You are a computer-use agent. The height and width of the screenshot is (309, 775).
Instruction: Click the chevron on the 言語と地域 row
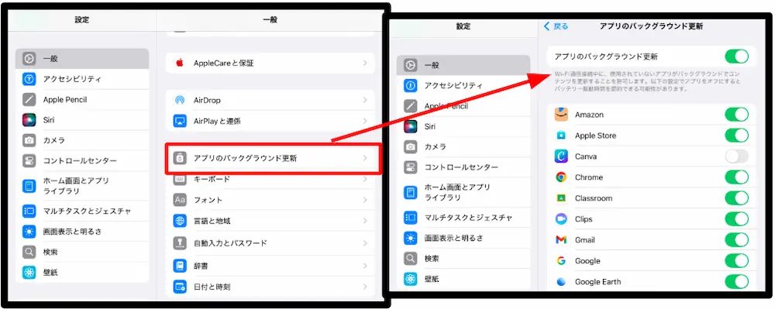tap(365, 221)
